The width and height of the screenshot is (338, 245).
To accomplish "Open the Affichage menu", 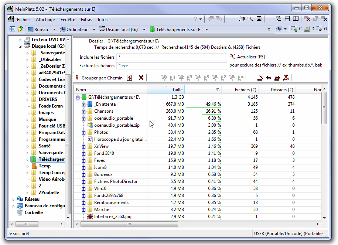I will pyautogui.click(x=45, y=20).
